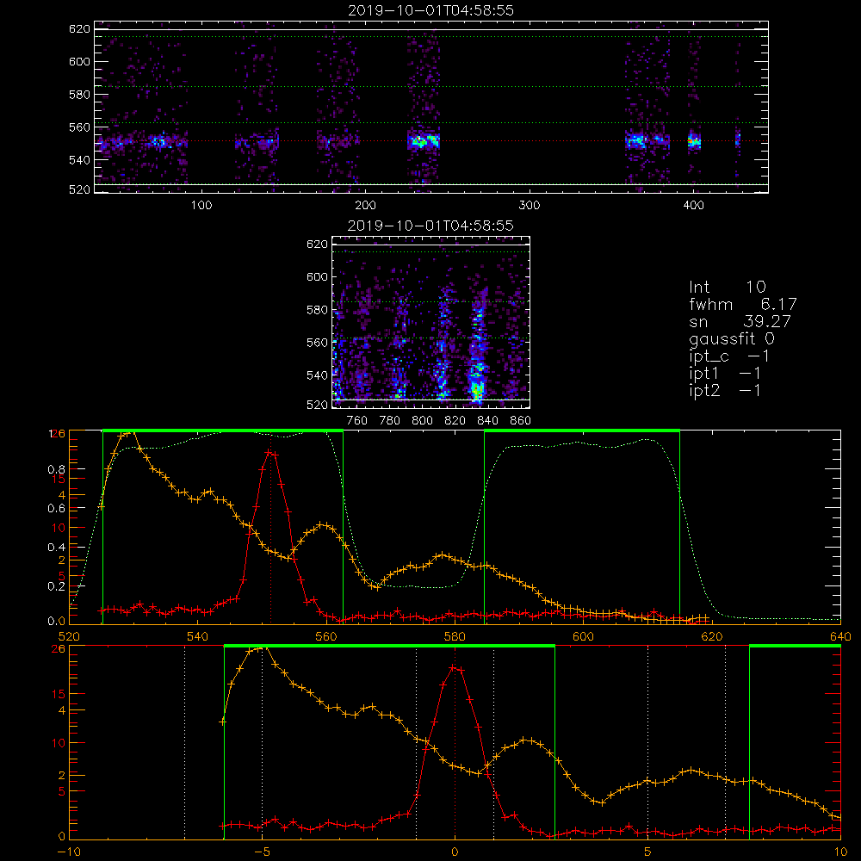Image resolution: width=861 pixels, height=861 pixels.
Task: Click x-axis label 580 of the 520–640 profile plot
Action: point(455,637)
